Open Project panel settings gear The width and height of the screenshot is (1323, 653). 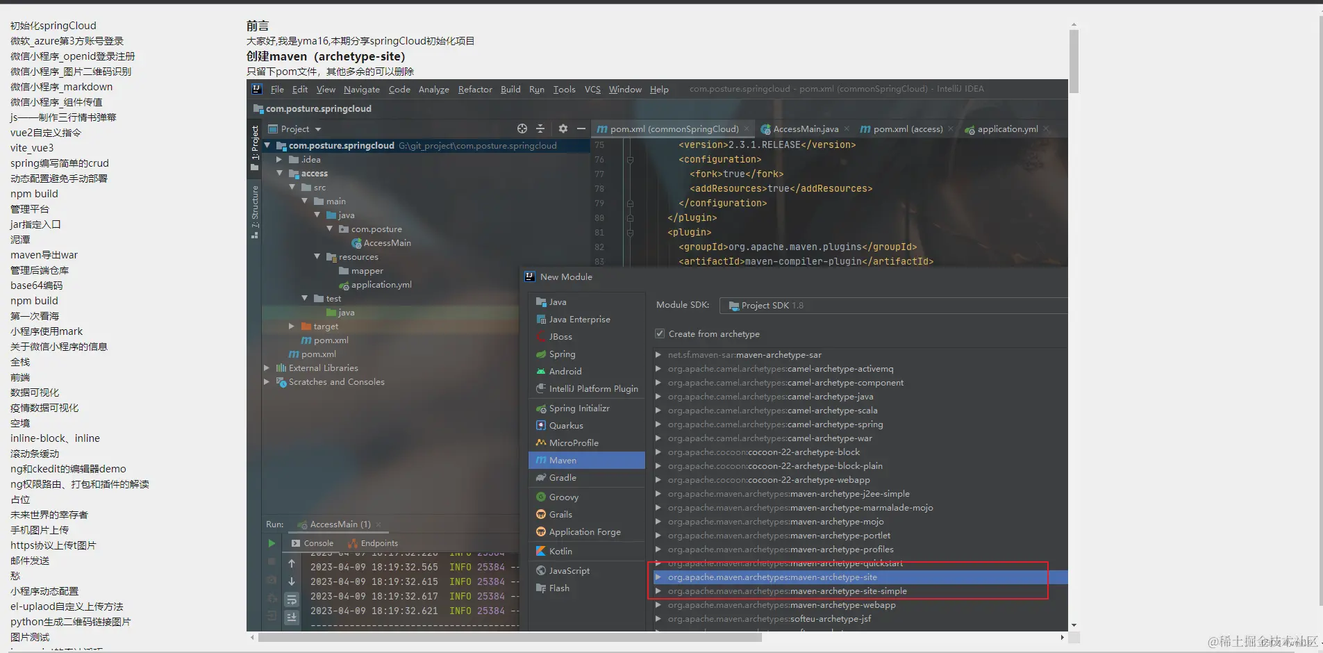pos(563,129)
